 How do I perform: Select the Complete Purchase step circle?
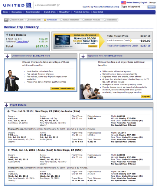pyautogui.click(x=84, y=20)
